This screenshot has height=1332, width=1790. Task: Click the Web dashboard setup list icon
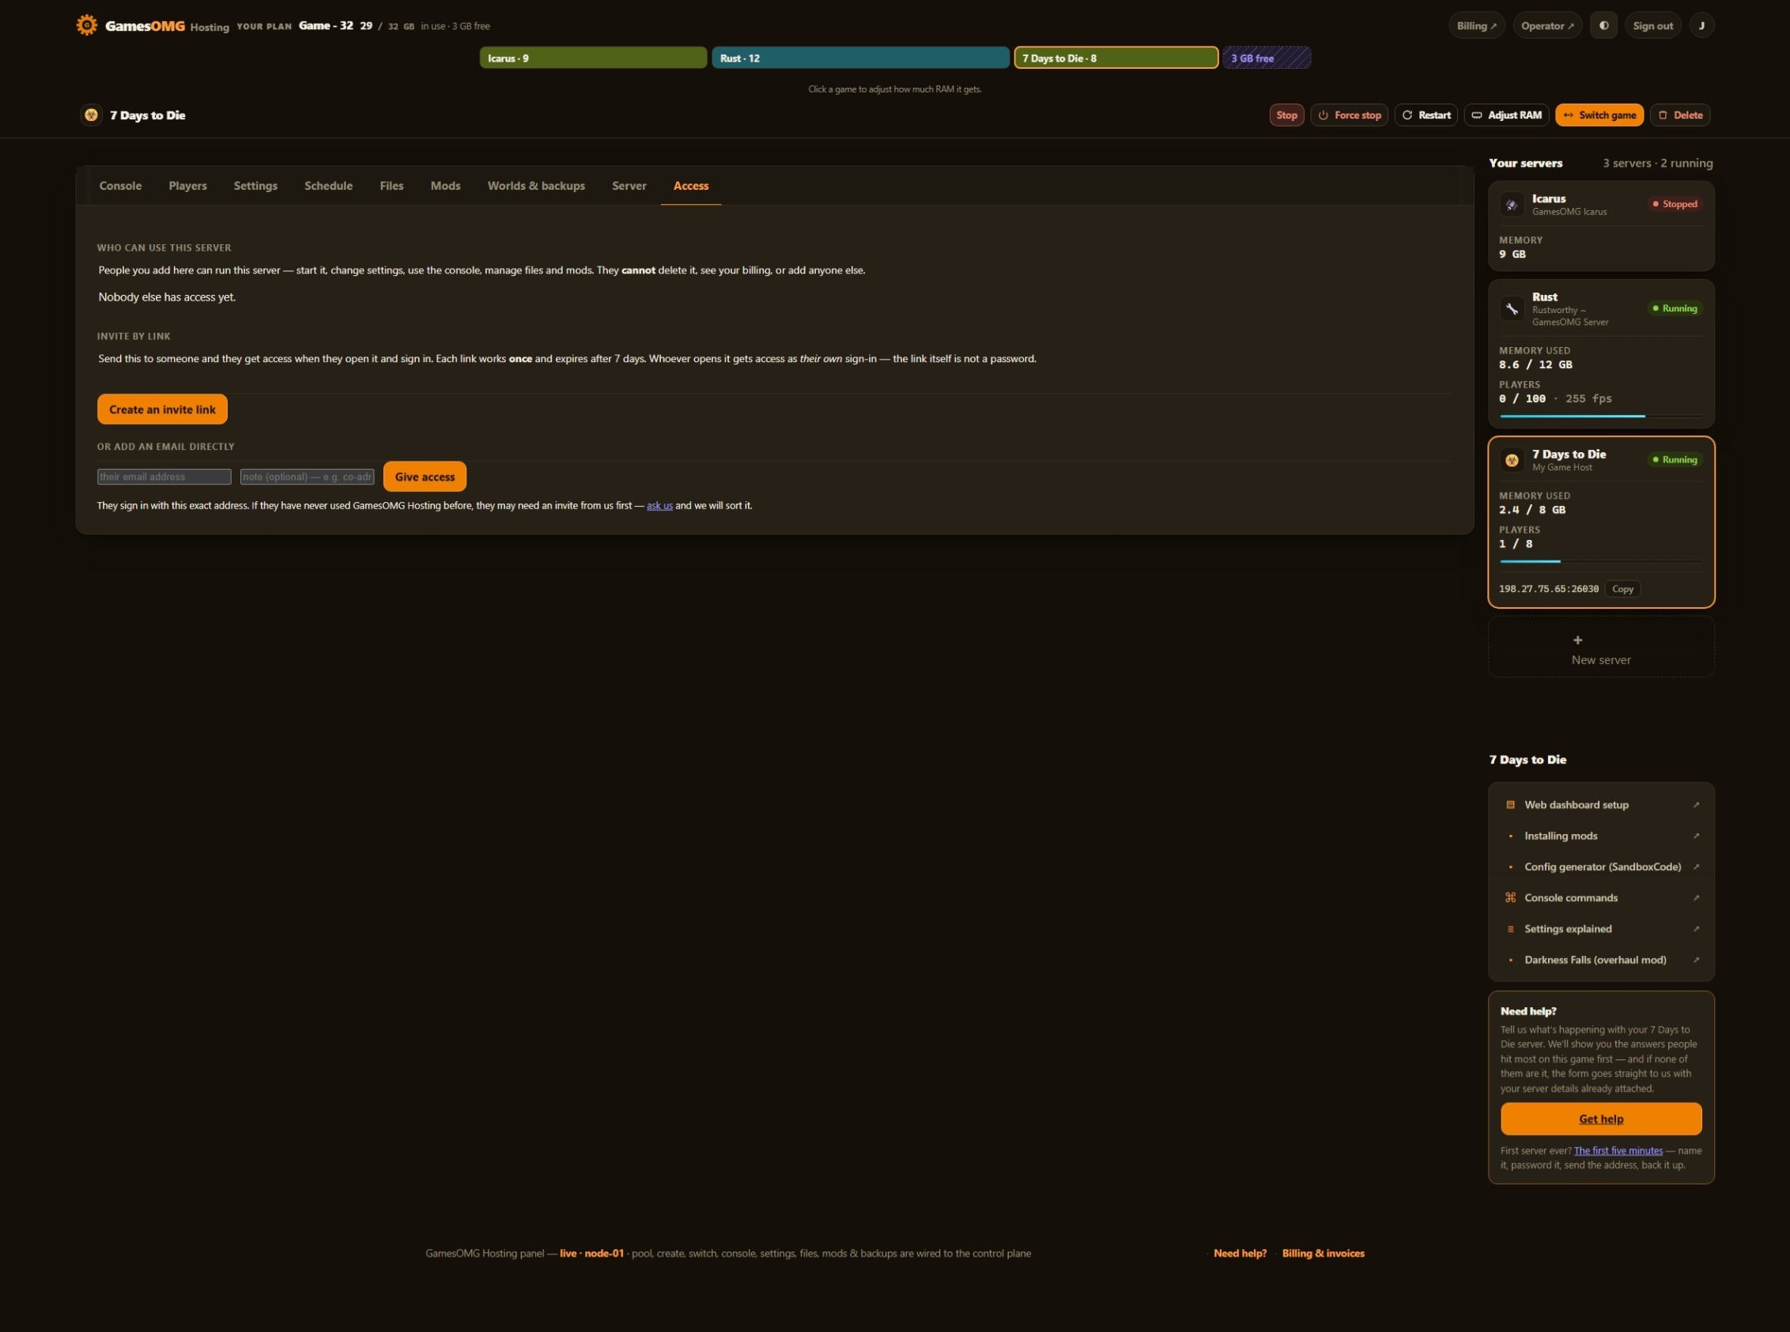click(1510, 805)
